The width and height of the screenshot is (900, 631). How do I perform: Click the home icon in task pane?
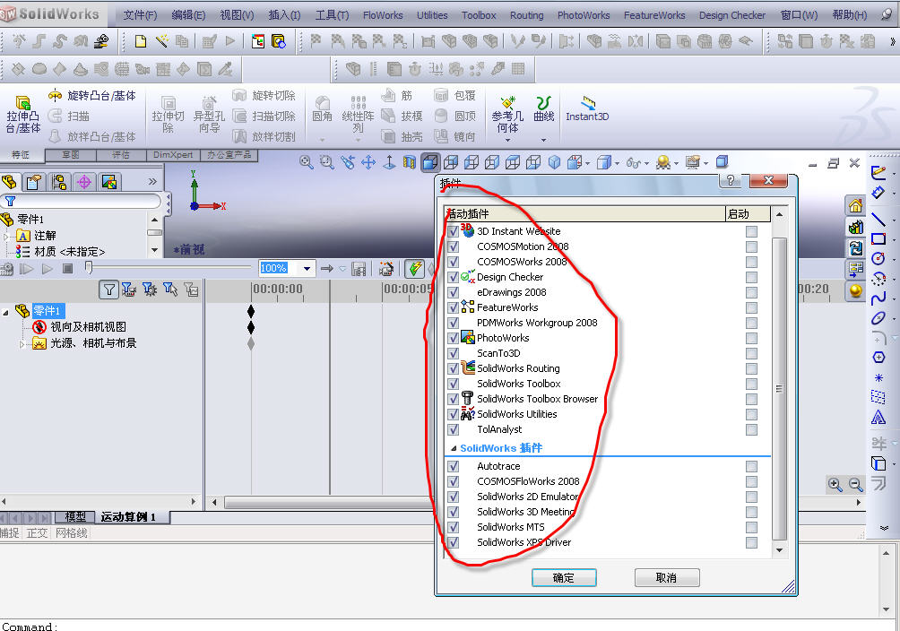855,205
